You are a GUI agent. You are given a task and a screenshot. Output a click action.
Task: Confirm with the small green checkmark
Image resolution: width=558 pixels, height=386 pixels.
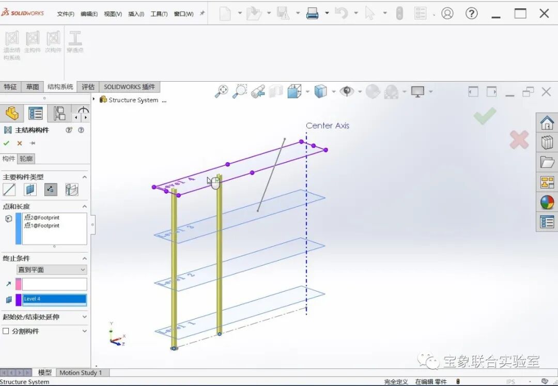pyautogui.click(x=6, y=143)
